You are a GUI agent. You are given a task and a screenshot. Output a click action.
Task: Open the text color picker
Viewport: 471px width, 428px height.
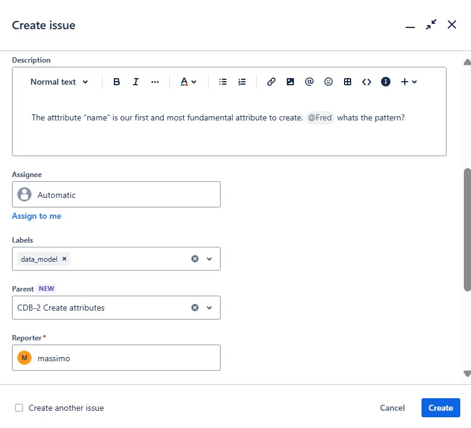[x=188, y=82]
